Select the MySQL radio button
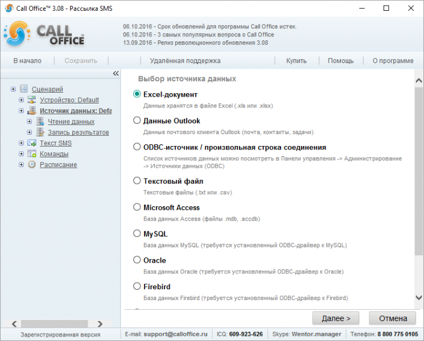Viewport: 424px width, 341px height. (x=137, y=233)
